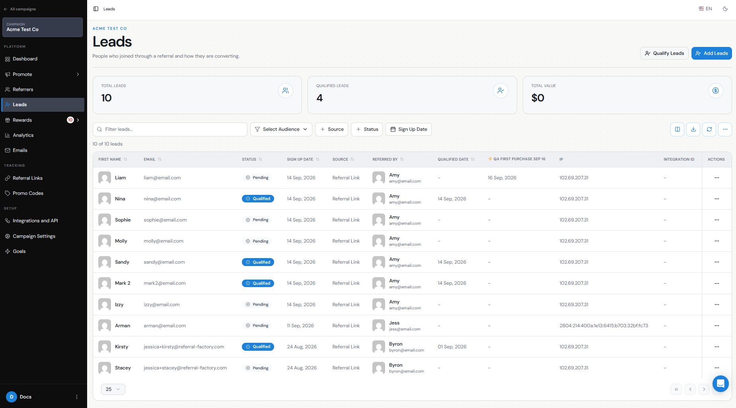This screenshot has height=408, width=736.
Task: Expand the Promote menu
Action: [43, 74]
